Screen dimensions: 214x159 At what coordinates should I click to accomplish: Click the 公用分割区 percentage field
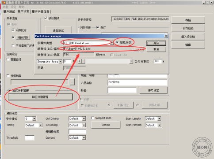coord(157,61)
